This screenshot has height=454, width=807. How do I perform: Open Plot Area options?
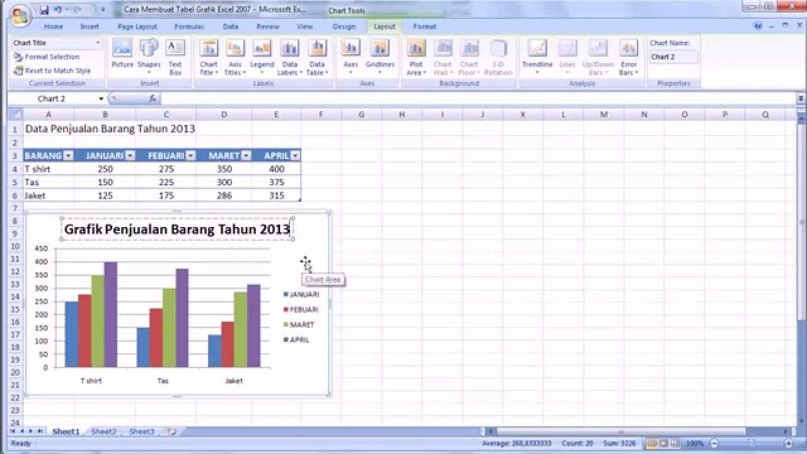tap(416, 57)
